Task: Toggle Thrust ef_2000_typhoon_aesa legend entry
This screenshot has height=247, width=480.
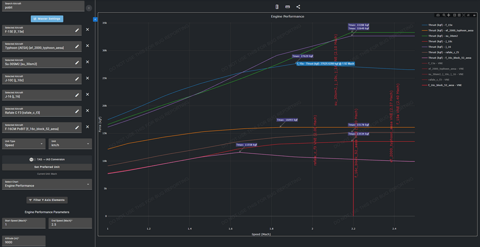Action: (x=447, y=31)
